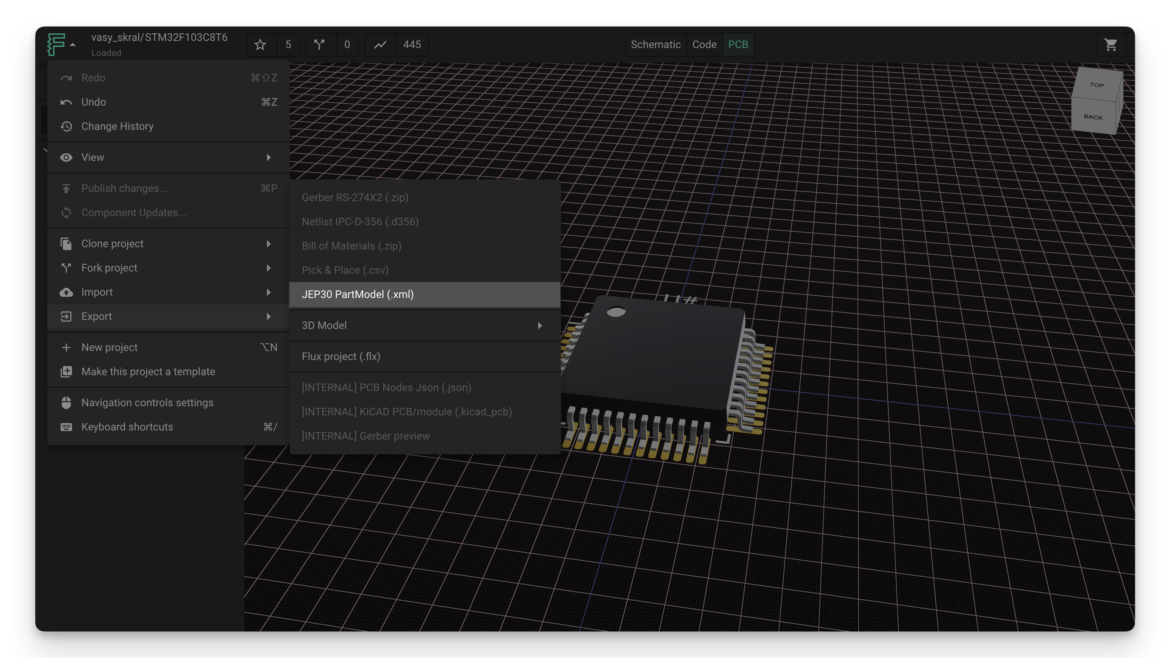Screen dimensions: 1170x658
Task: Click the template library-add icon
Action: tap(66, 371)
